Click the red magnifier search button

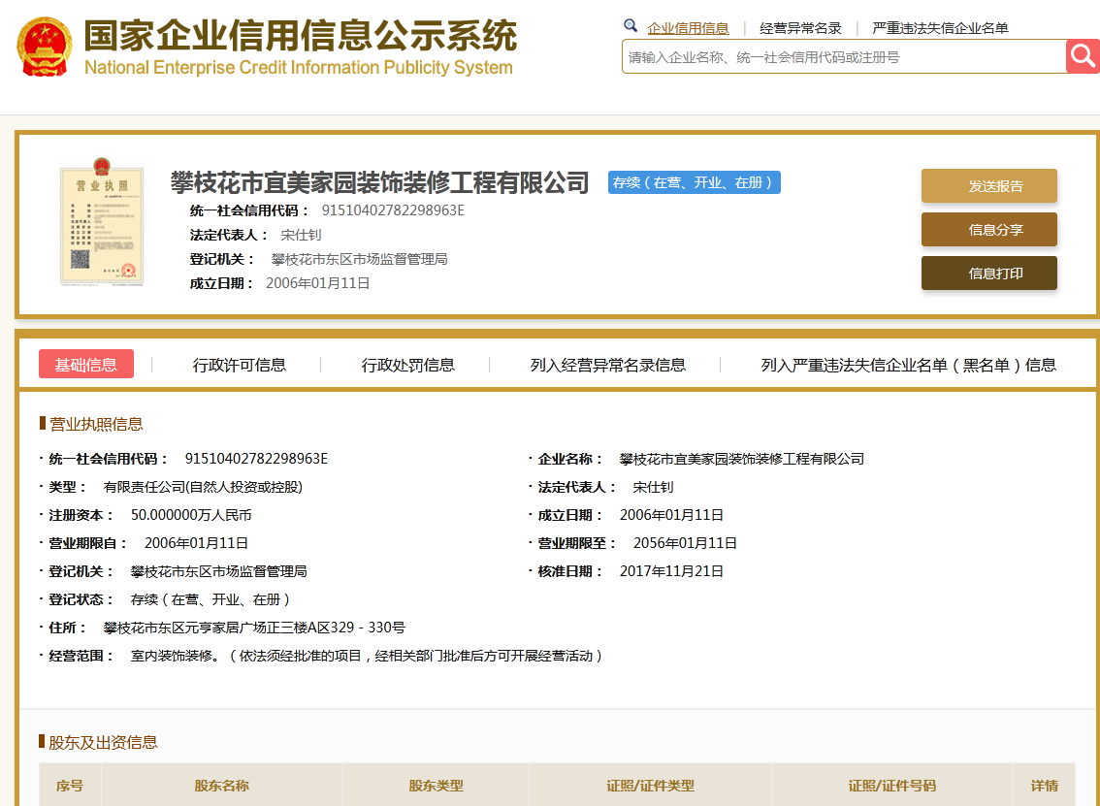[1083, 56]
